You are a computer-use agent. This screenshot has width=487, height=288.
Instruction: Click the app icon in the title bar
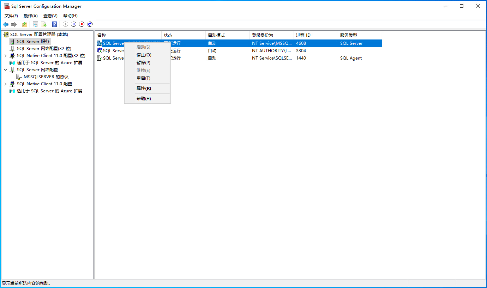(7, 6)
